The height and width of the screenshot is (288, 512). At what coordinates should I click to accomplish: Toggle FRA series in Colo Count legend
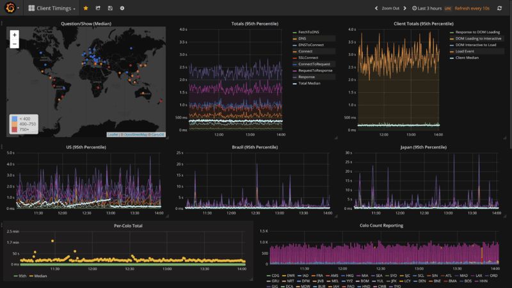tap(319, 276)
